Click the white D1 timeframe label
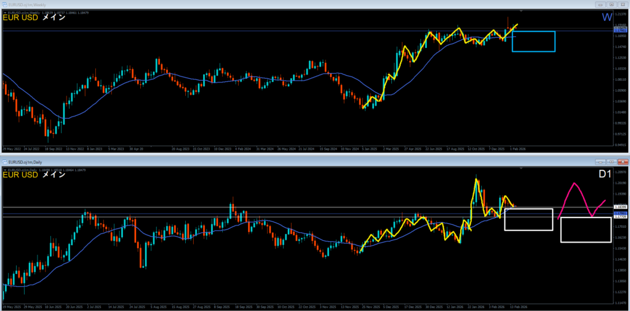Viewport: 630px width, 311px height. [x=605, y=174]
